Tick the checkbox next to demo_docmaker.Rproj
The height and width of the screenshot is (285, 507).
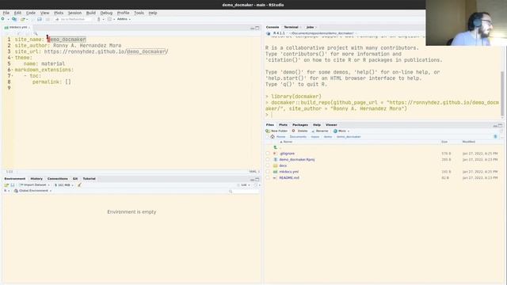pyautogui.click(x=268, y=160)
